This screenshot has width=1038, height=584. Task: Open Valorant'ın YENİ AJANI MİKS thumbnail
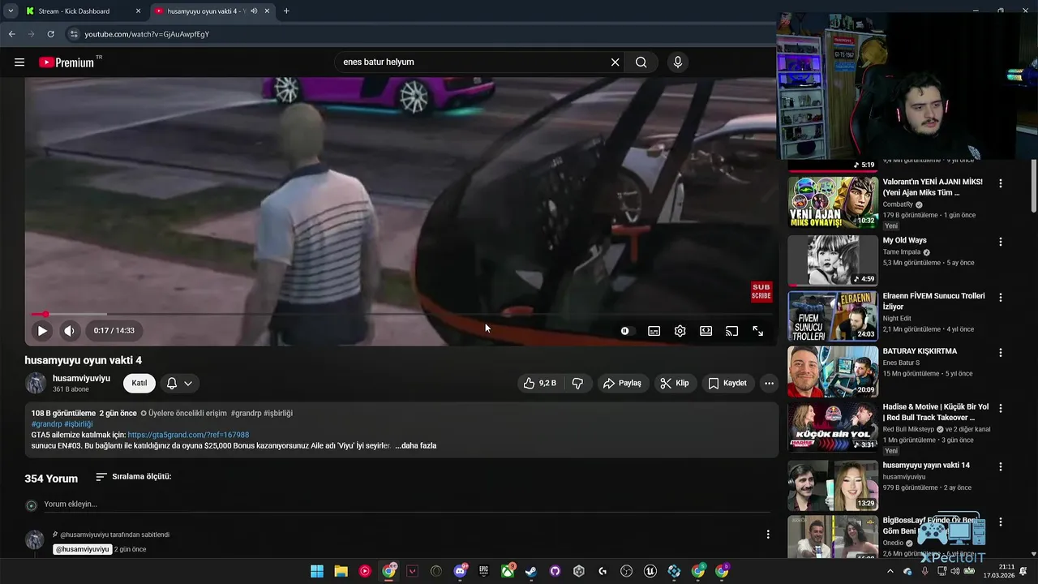833,203
